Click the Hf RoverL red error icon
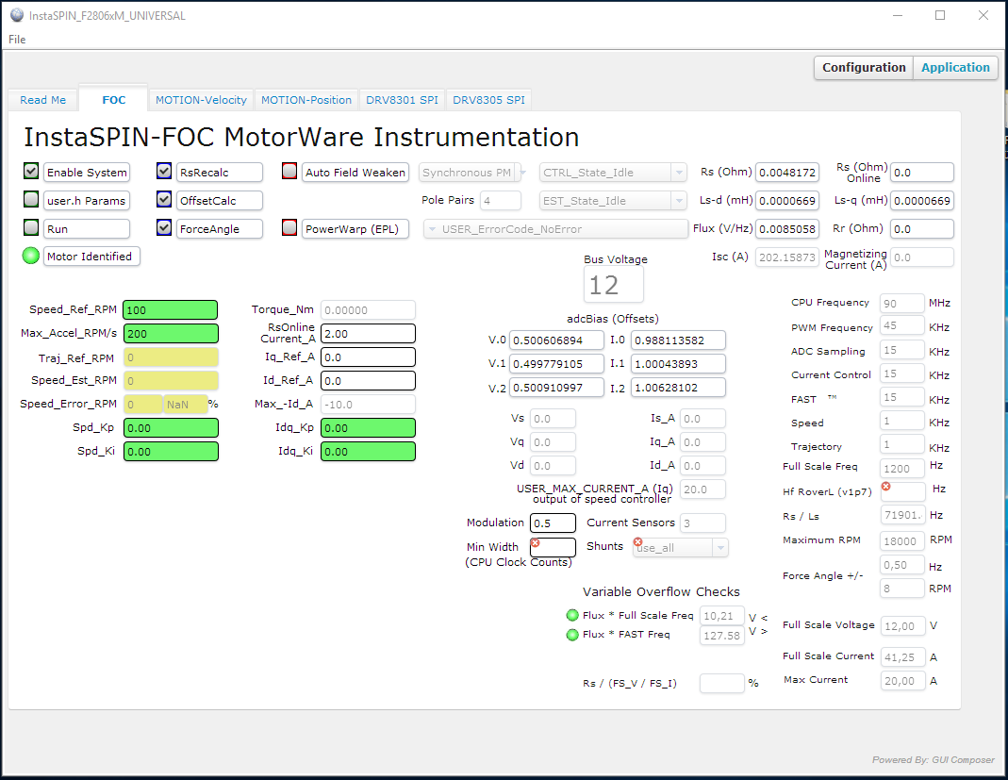The image size is (1008, 780). (x=885, y=486)
